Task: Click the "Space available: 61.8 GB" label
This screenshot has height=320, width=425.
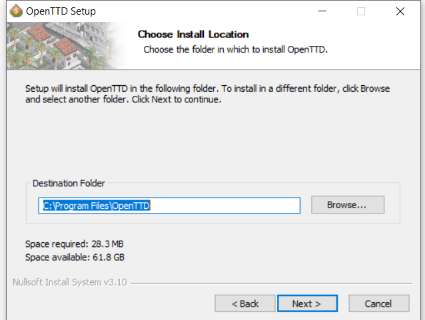Action: pos(75,257)
